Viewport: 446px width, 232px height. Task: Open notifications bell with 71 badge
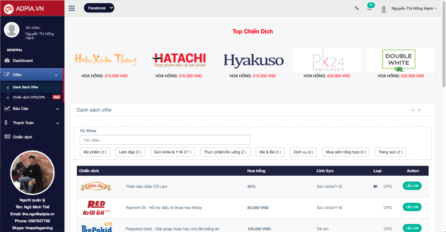(369, 8)
